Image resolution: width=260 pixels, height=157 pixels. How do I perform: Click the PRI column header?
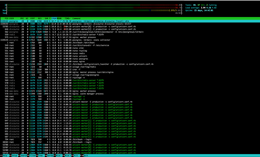[22, 18]
